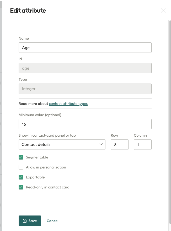Focus the Row value input
This screenshot has width=171, height=231.
(x=120, y=145)
